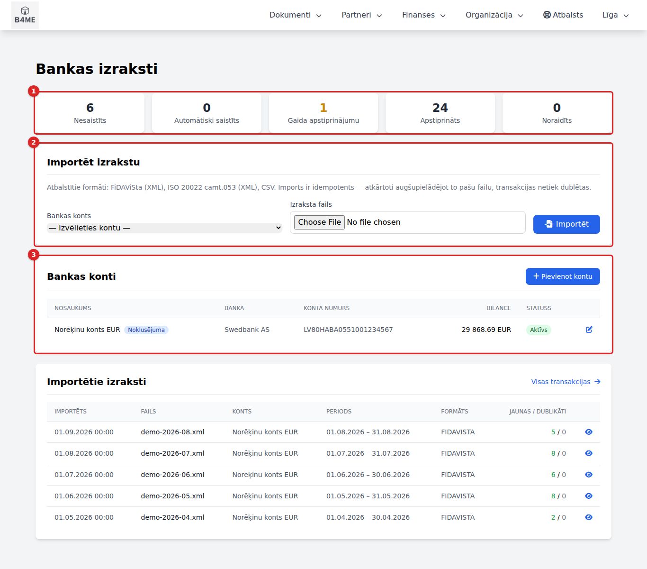Expand the Finanses menu

pos(424,15)
